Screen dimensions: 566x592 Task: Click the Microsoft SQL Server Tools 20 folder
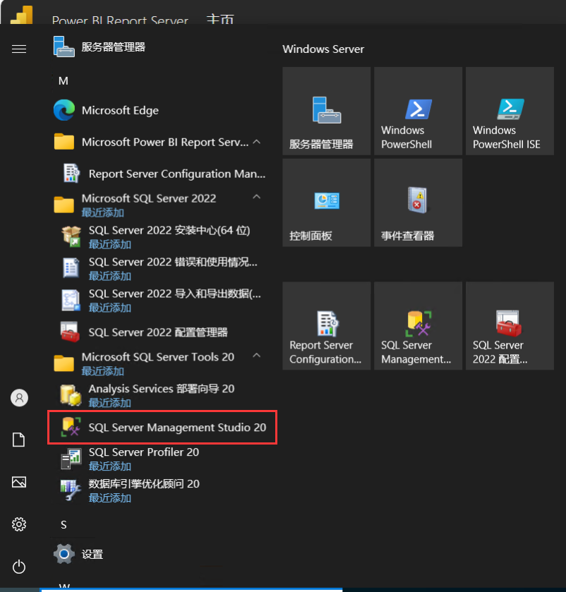coord(158,363)
